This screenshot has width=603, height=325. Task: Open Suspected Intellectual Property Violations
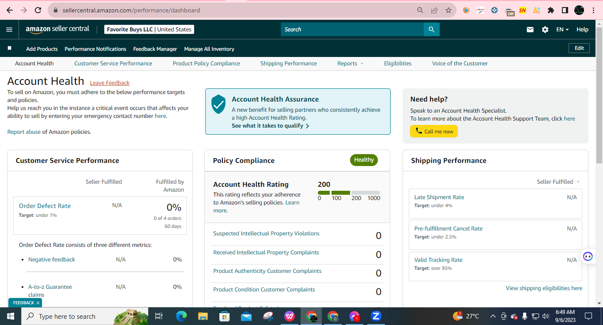click(266, 234)
